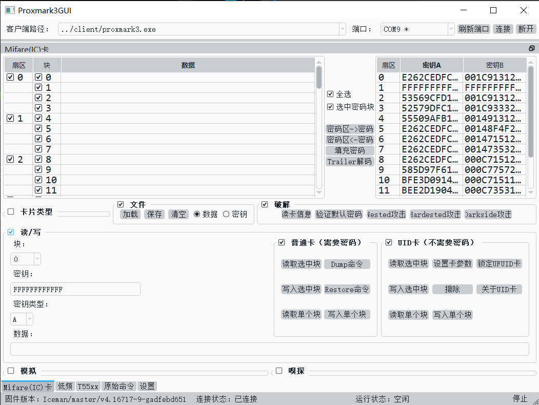Start the Nested攻击 button

pos(386,215)
